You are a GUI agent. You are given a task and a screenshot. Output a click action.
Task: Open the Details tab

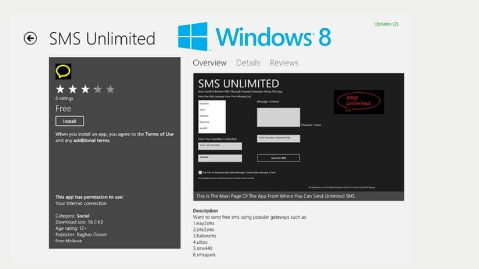(248, 63)
